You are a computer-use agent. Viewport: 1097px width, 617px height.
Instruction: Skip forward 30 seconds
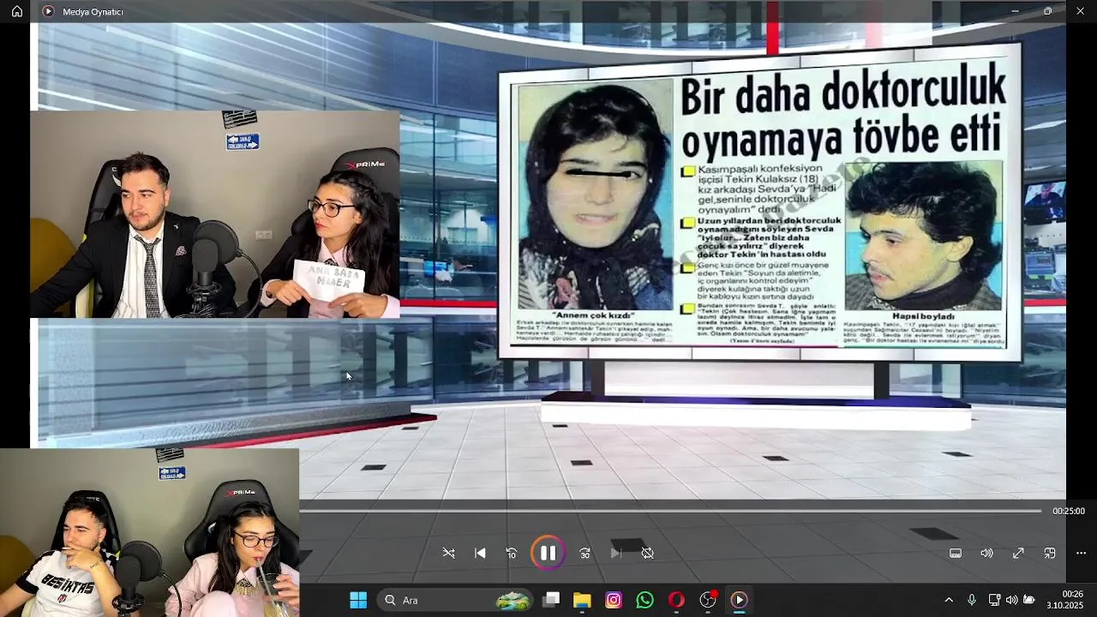[584, 554]
